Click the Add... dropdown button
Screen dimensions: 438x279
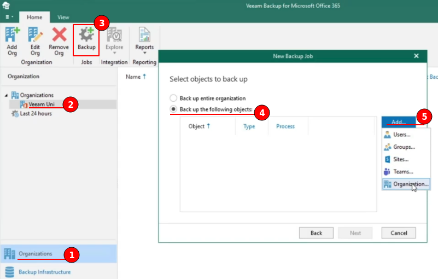(399, 122)
